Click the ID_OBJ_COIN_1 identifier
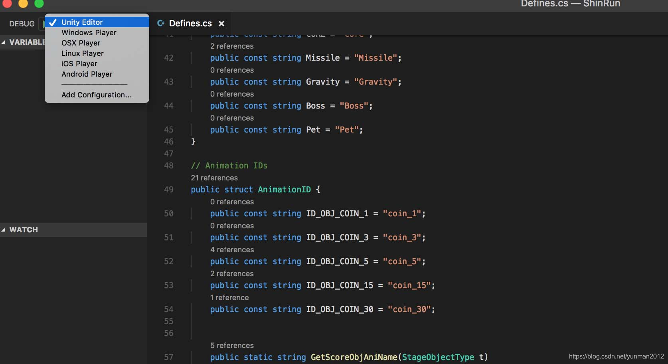668x364 pixels. pyautogui.click(x=337, y=214)
